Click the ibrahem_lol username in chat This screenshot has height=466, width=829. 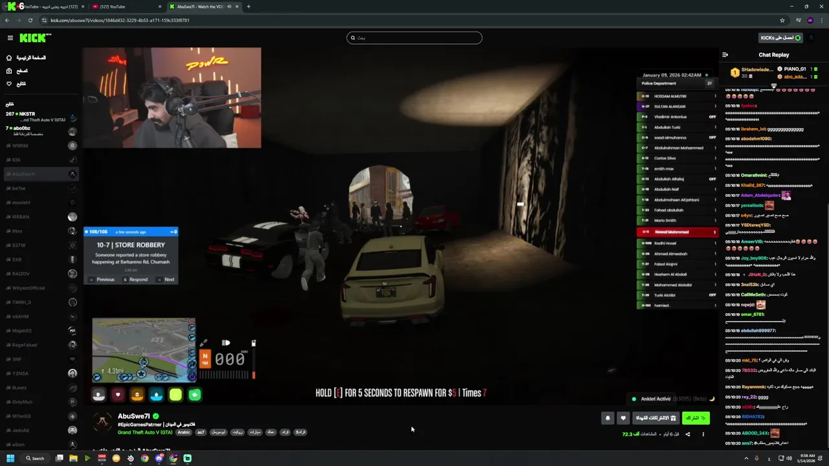753,129
